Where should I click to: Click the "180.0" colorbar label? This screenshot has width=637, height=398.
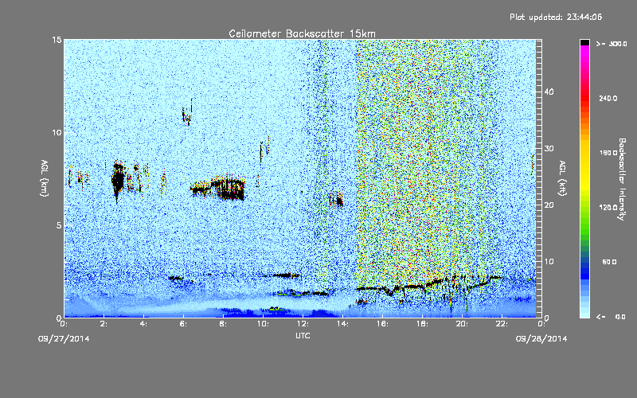(608, 153)
